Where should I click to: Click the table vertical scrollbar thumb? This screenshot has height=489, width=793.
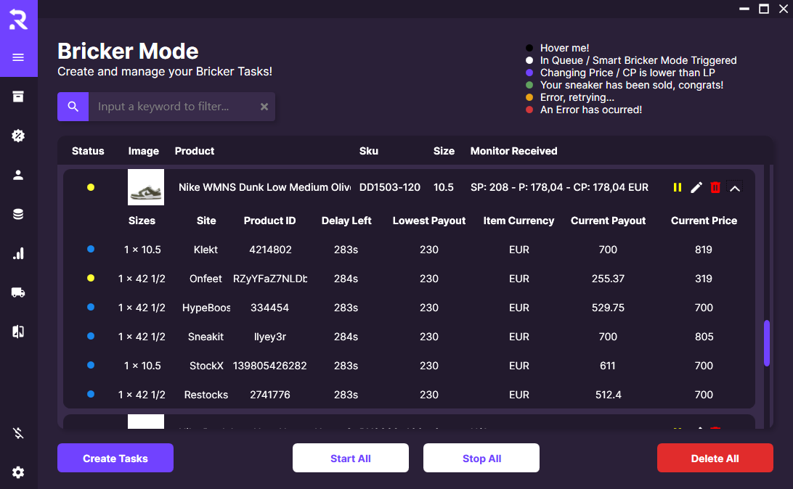click(x=767, y=342)
